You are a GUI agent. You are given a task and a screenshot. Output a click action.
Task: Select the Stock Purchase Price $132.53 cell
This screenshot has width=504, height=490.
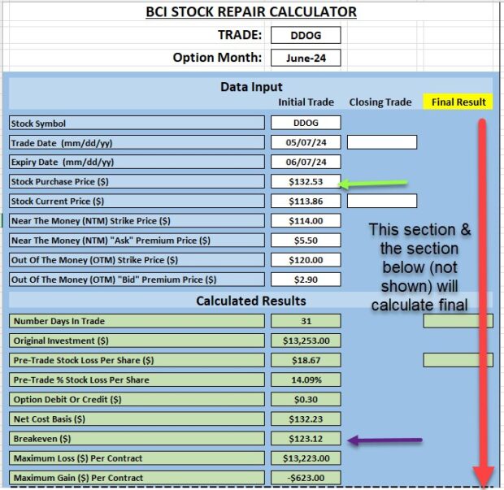coord(306,181)
